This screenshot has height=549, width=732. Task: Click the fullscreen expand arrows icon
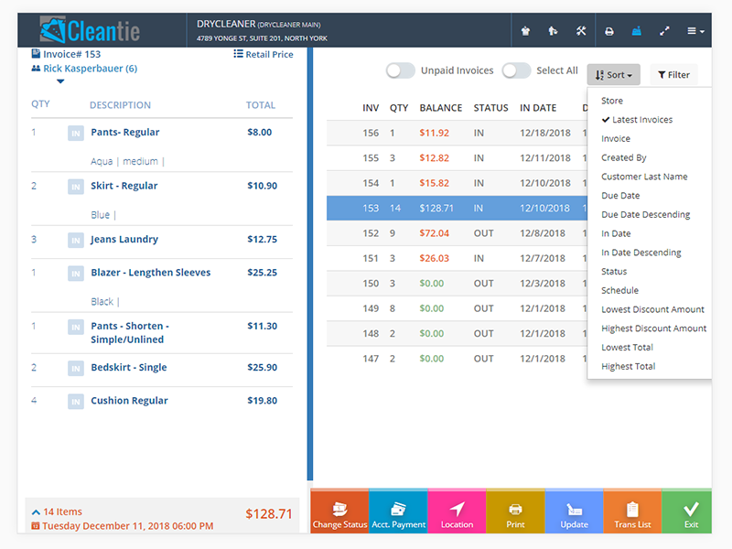coord(664,31)
